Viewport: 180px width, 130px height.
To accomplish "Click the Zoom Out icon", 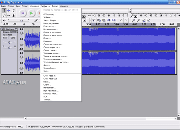I will 139,20.
